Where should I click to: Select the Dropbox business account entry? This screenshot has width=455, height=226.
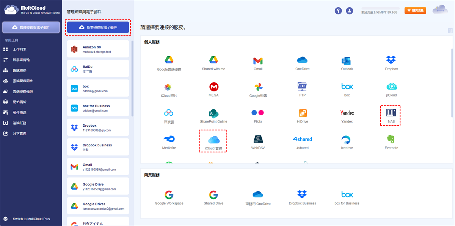(x=98, y=147)
